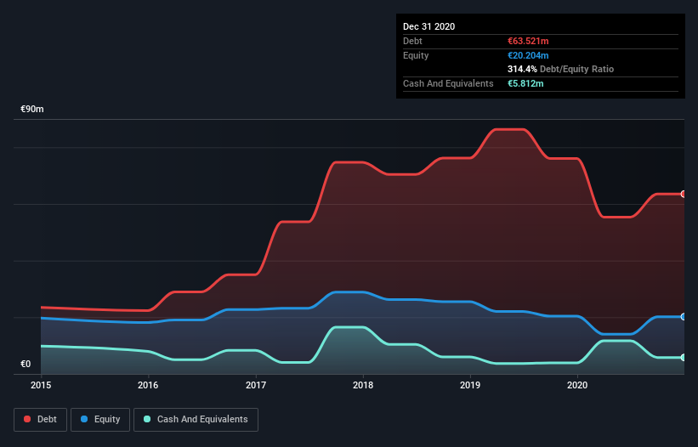Click the €5.812m cash value
The image size is (698, 447).
(525, 83)
